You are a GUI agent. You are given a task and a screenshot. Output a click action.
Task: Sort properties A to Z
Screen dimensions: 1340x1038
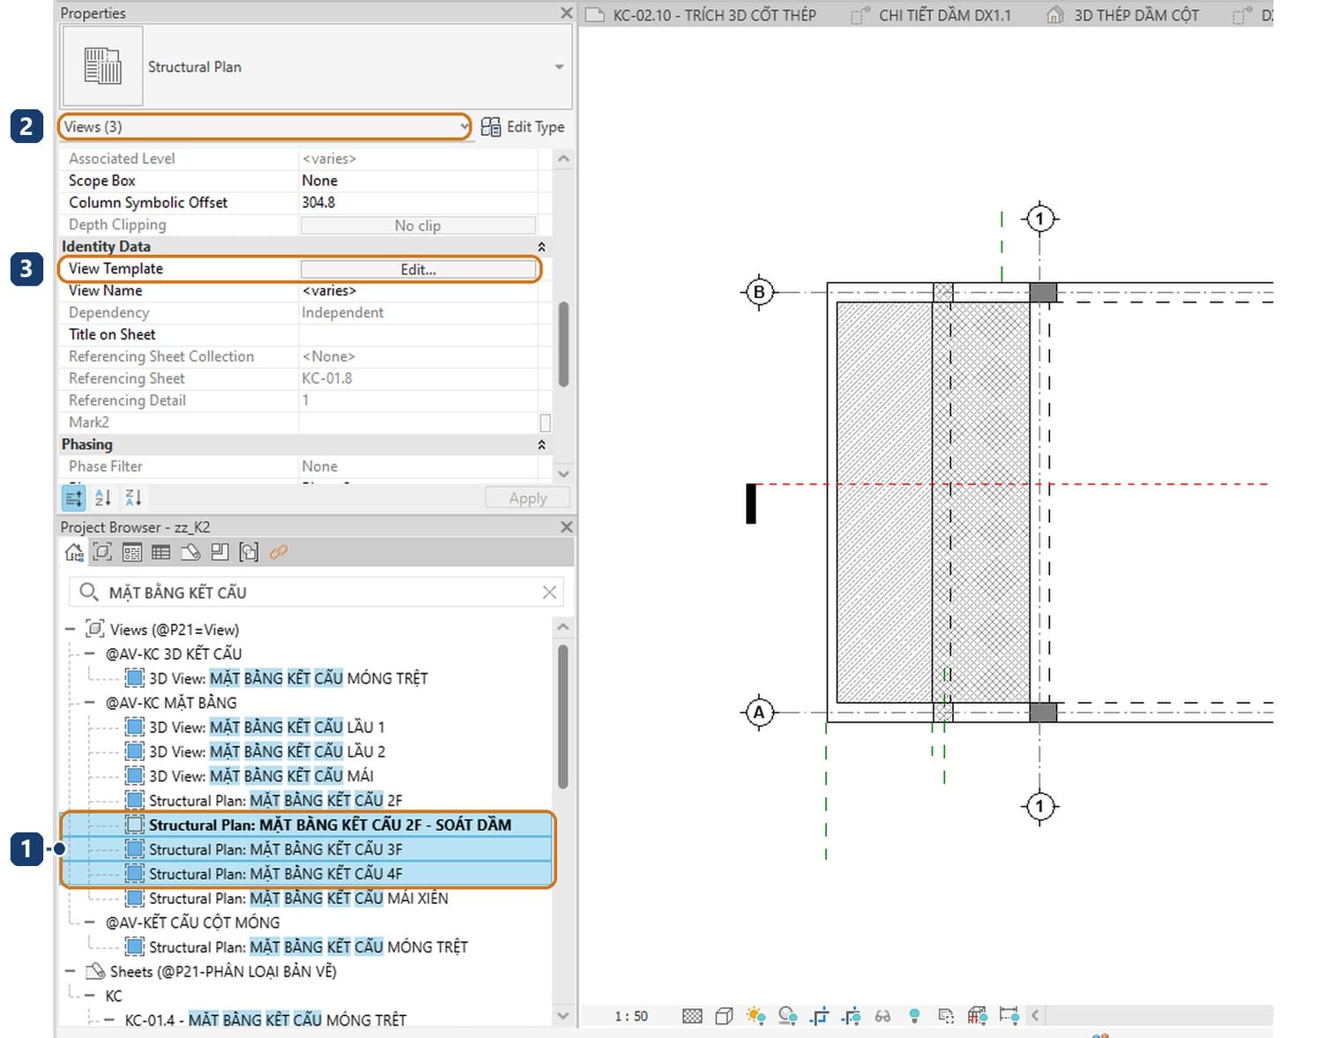coord(103,497)
